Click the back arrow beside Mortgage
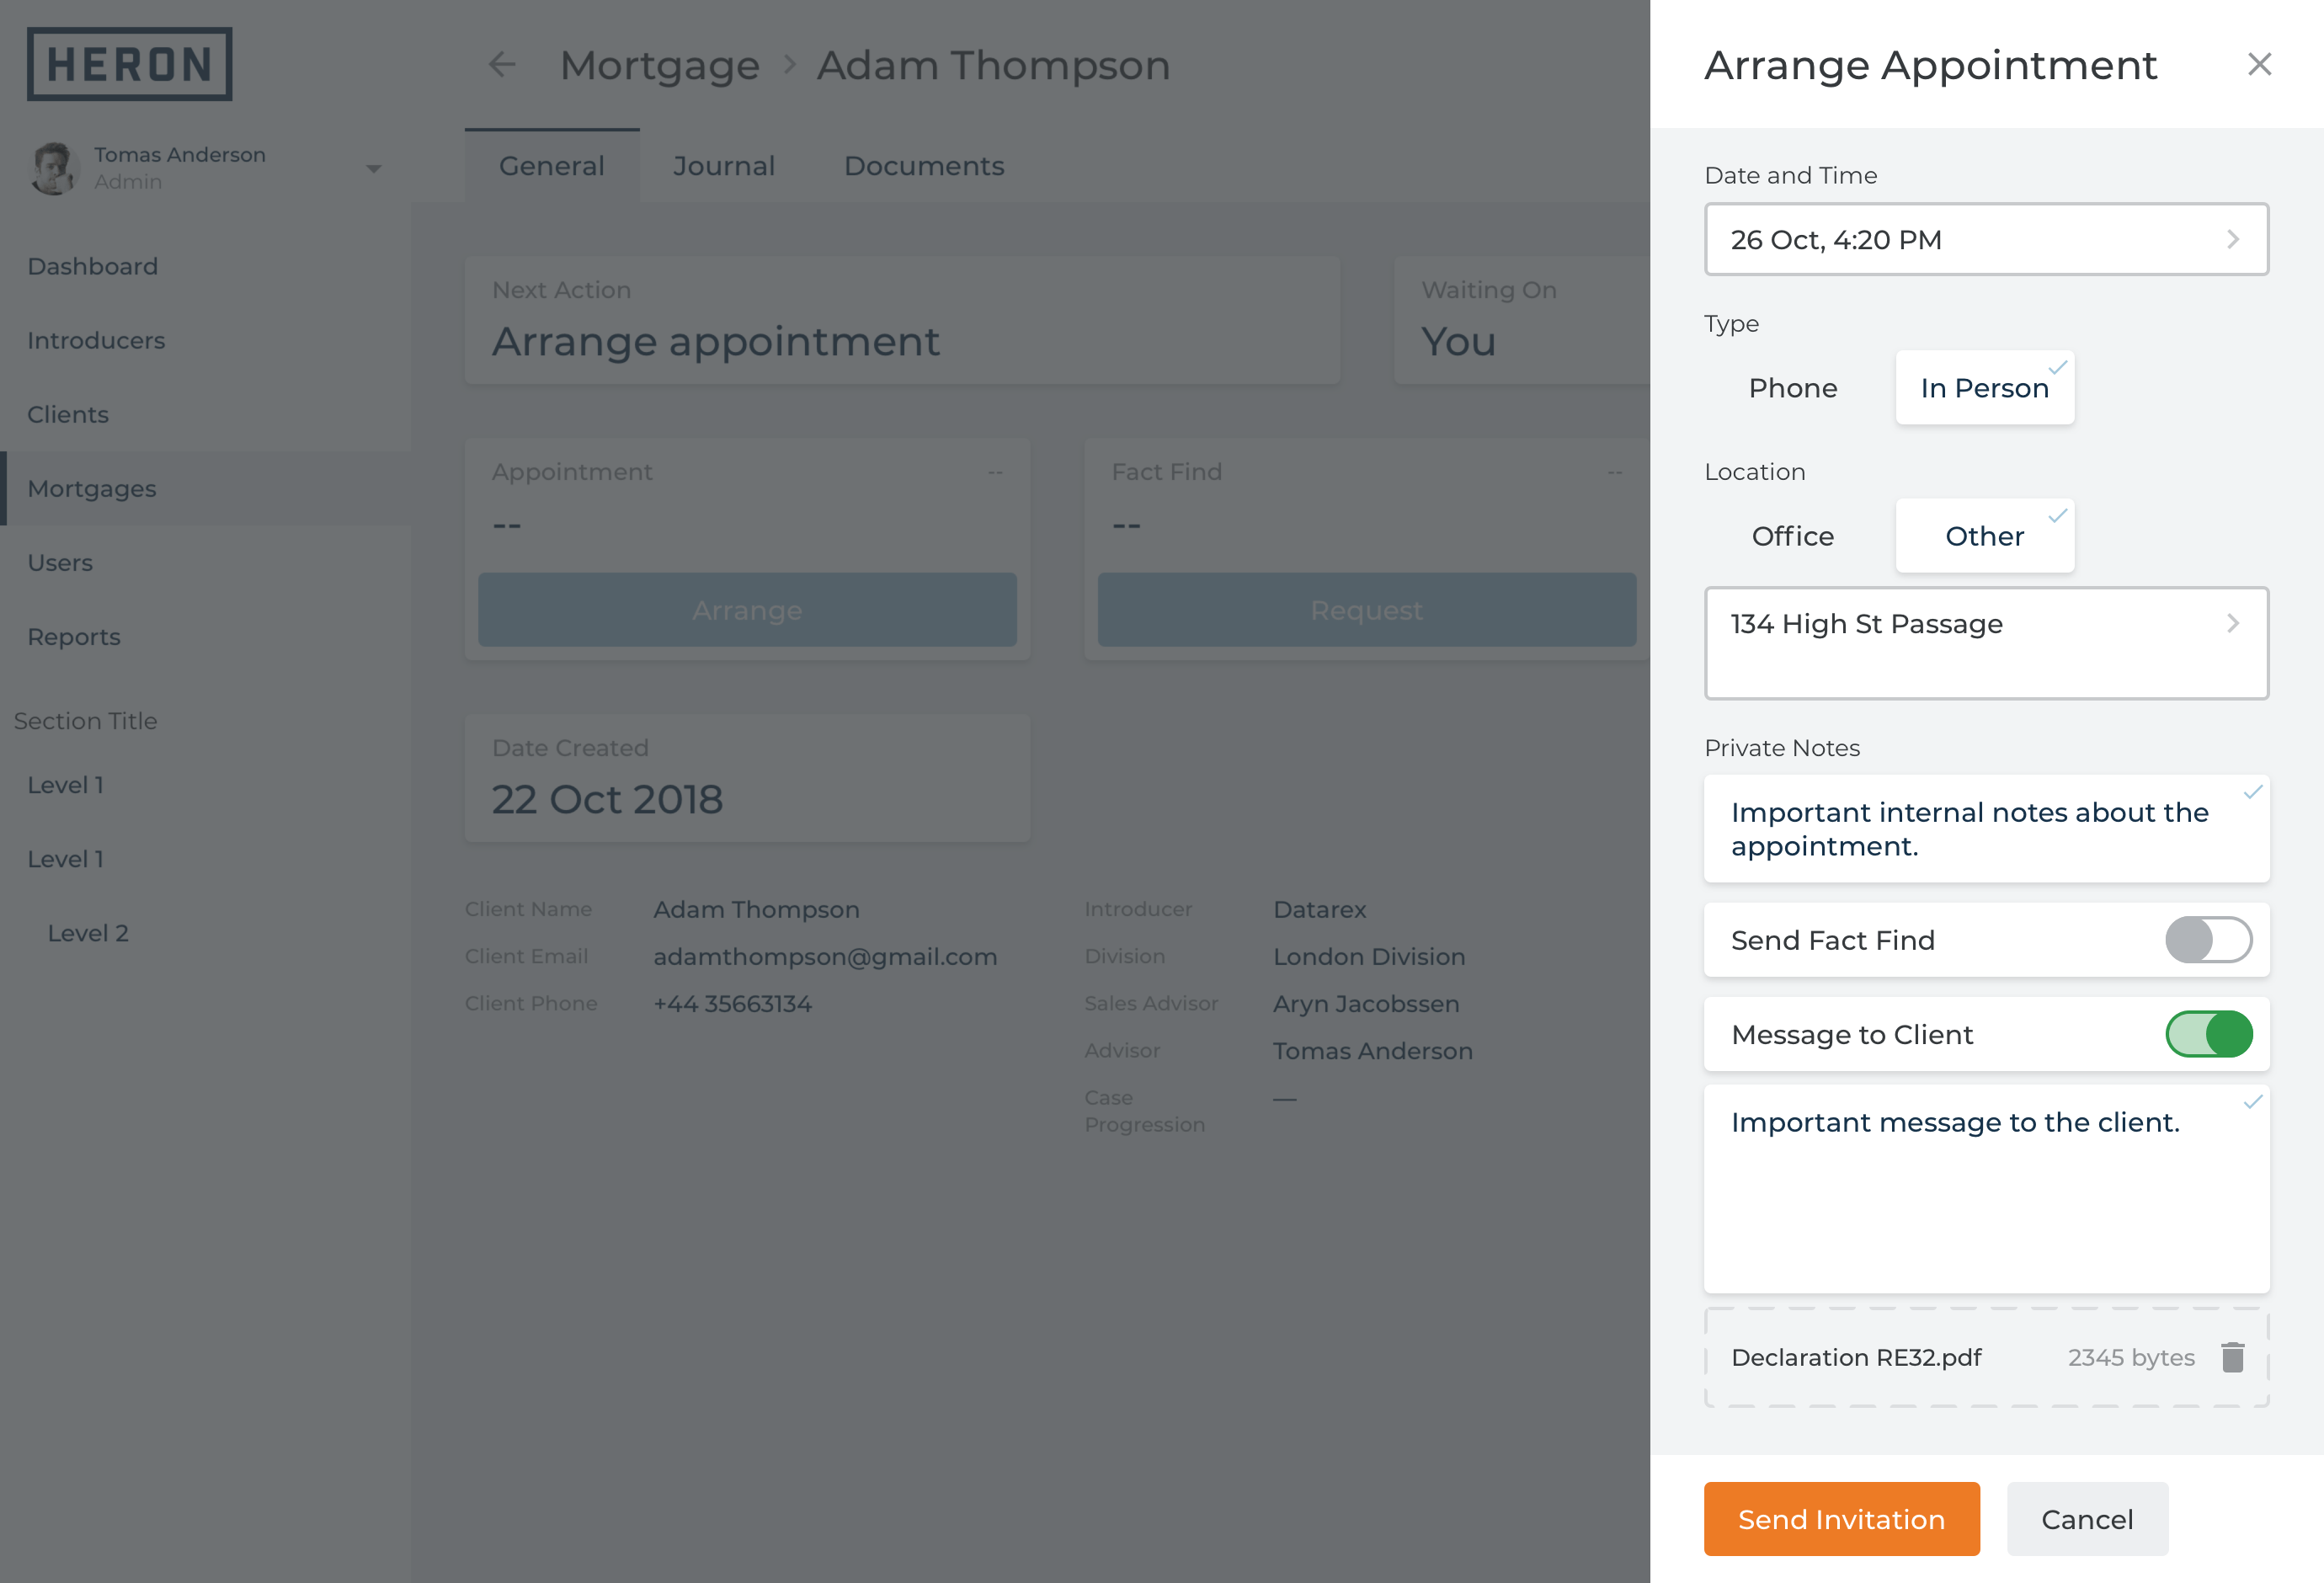The height and width of the screenshot is (1583, 2324). coord(501,65)
